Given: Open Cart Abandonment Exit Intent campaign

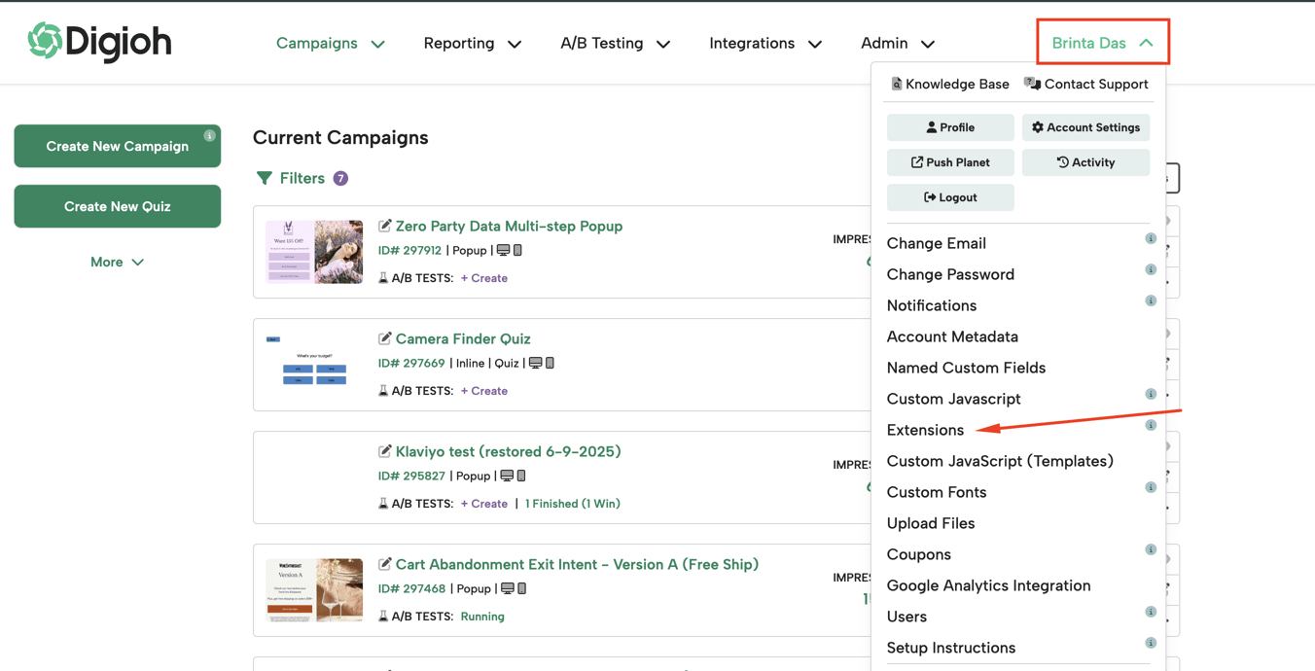Looking at the screenshot, I should pyautogui.click(x=577, y=564).
